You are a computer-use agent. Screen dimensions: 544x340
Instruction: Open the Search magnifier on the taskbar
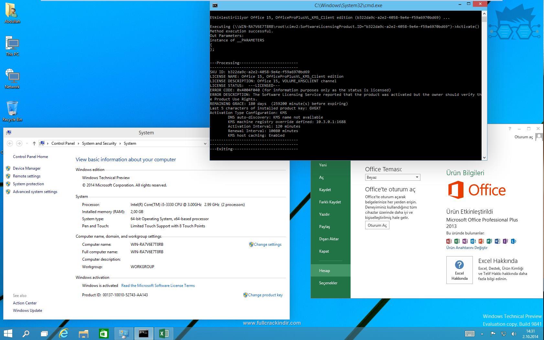(26, 334)
